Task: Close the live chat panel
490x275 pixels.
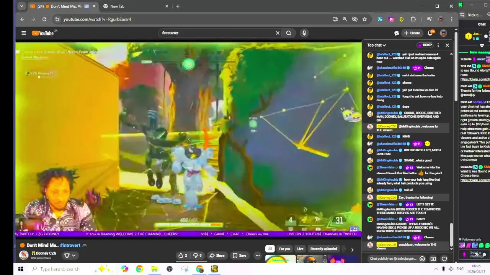Action: (447, 45)
